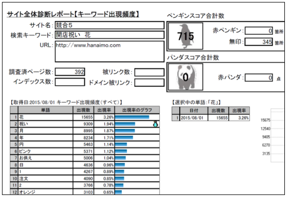Select the 赤パンダ score field
The width and height of the screenshot is (287, 197).
point(259,77)
